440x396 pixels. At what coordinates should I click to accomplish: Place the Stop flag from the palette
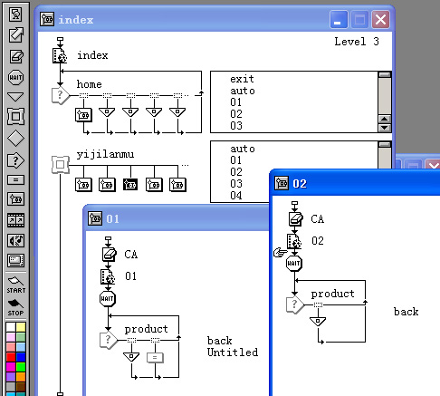pos(15,307)
